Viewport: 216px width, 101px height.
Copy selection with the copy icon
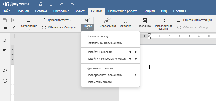[x=5, y=20]
